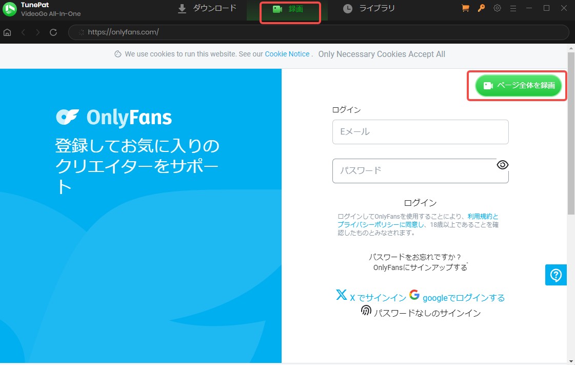Click the key registration icon
575x365 pixels.
click(x=481, y=8)
